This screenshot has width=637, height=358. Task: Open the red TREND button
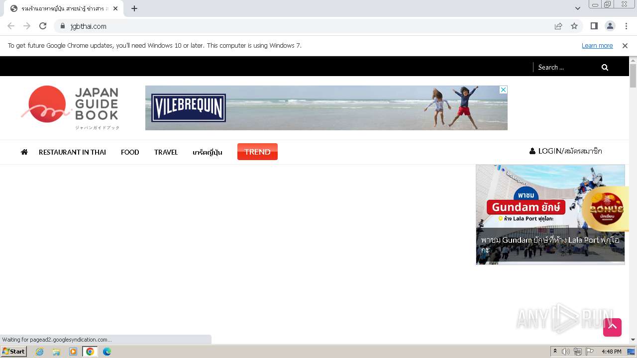pos(257,152)
